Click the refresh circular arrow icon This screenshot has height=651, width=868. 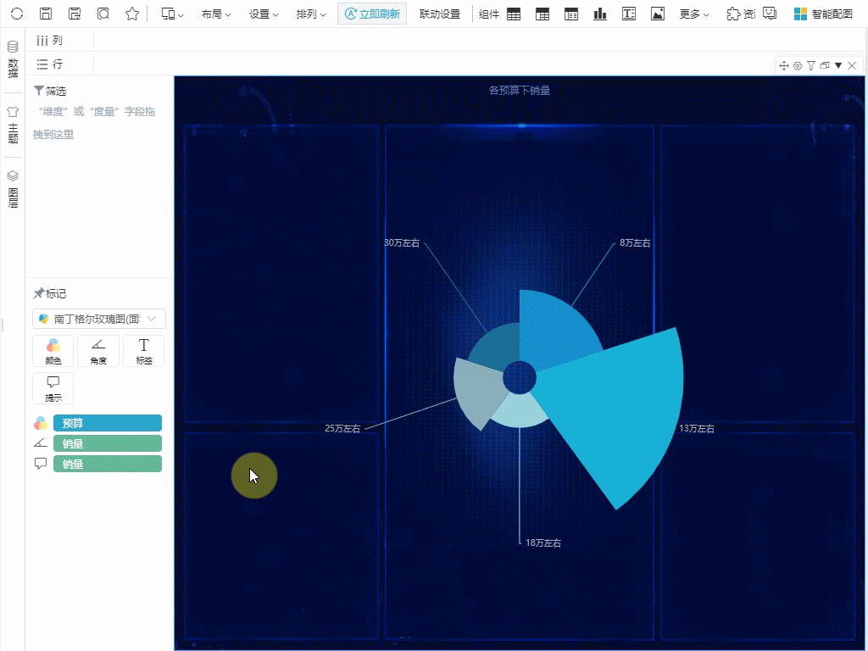click(18, 14)
